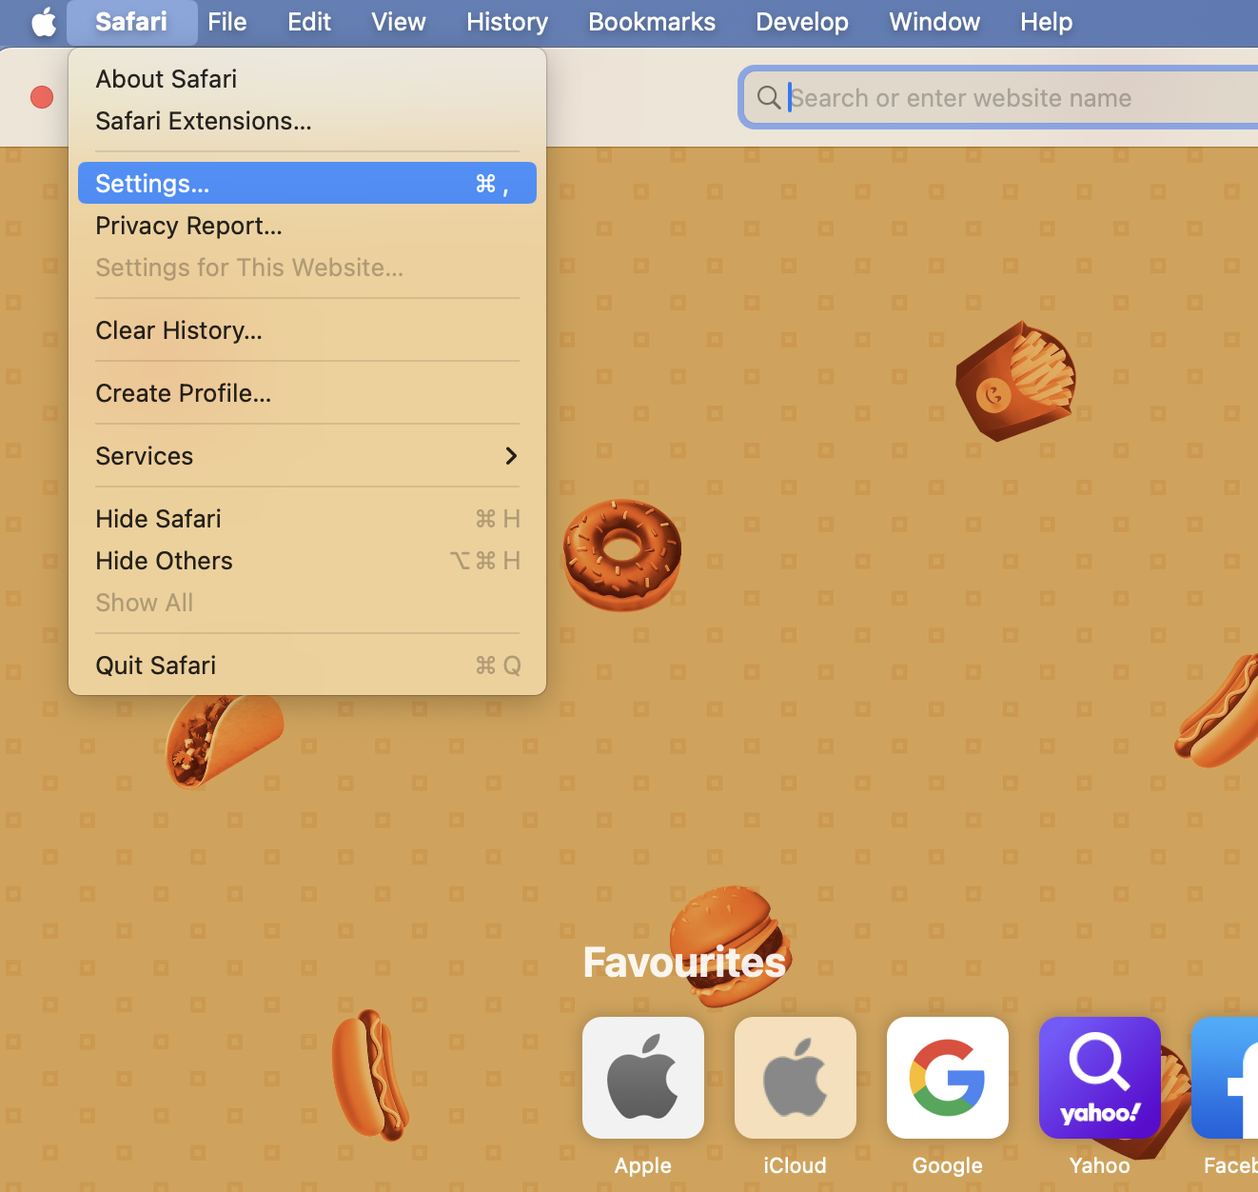Open Google from Favourites
The image size is (1258, 1192).
(947, 1077)
